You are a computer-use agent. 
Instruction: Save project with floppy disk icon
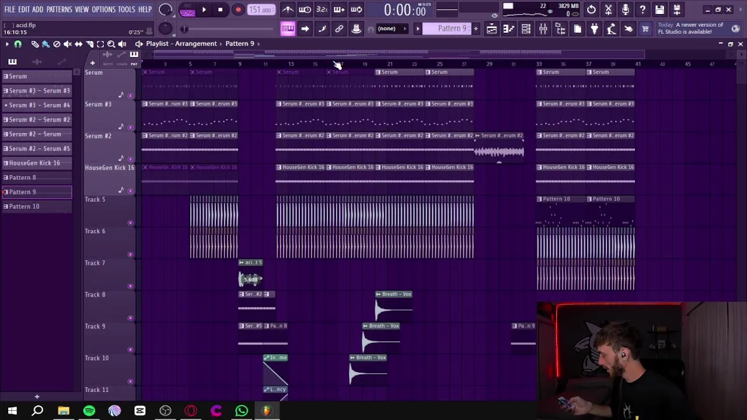pos(659,10)
